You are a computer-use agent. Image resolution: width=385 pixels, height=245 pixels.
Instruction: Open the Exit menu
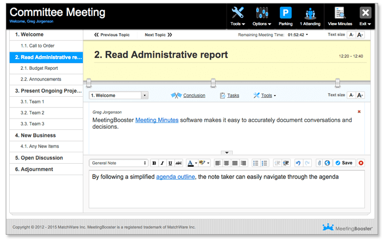click(365, 17)
